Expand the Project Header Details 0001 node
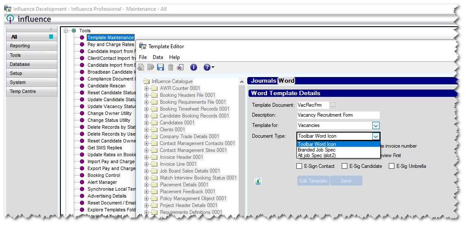This screenshot has width=466, height=226. point(147,205)
